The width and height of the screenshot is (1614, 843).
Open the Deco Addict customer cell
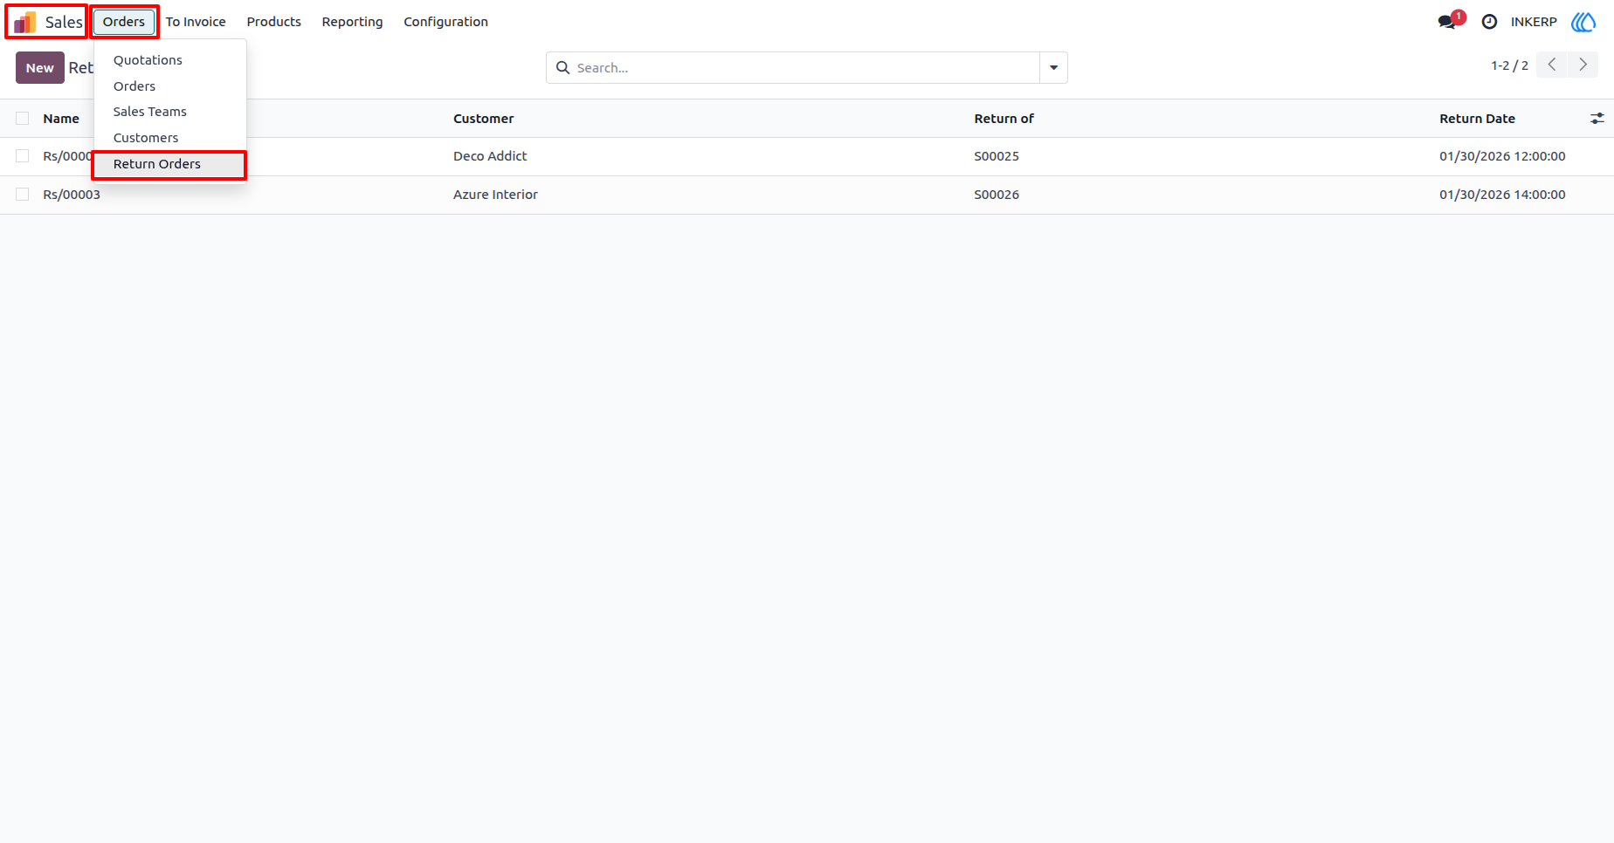pyautogui.click(x=490, y=156)
